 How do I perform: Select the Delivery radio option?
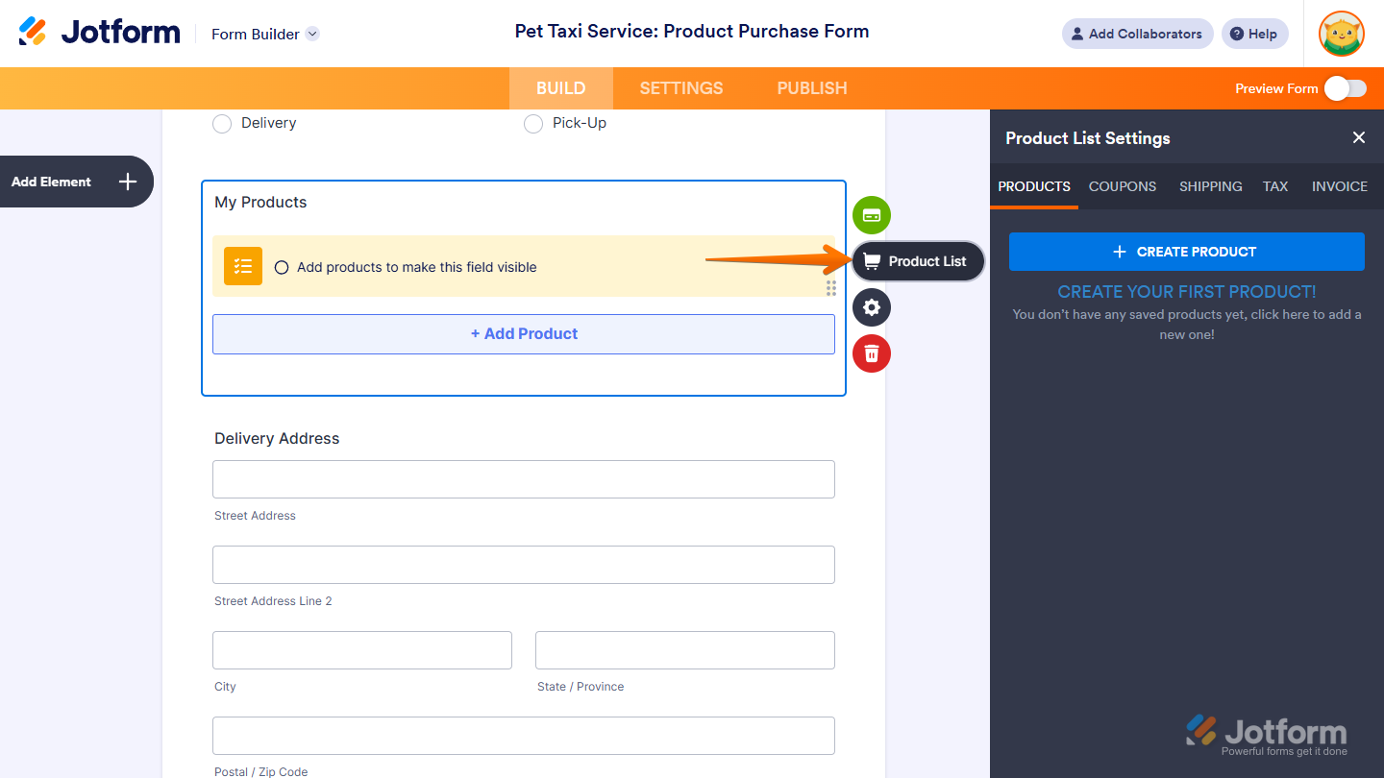[x=222, y=124]
